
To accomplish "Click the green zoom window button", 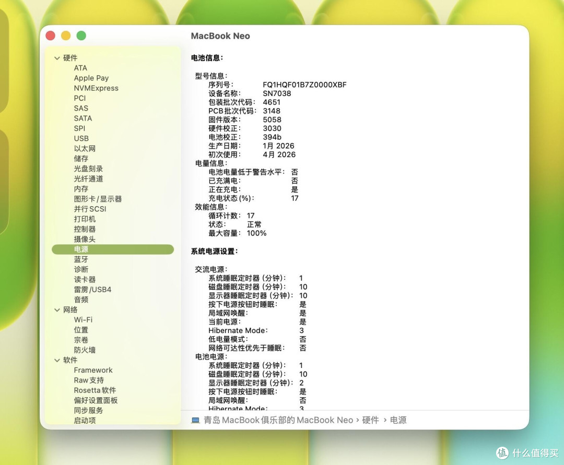I will click(x=81, y=35).
